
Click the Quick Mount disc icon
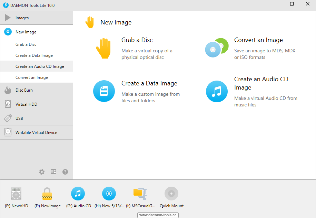coord(171,194)
